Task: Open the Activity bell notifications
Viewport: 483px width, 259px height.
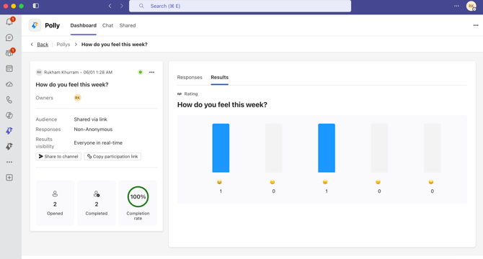Action: point(9,22)
